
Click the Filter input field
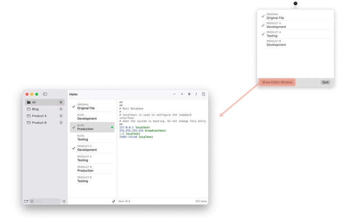(x=45, y=201)
